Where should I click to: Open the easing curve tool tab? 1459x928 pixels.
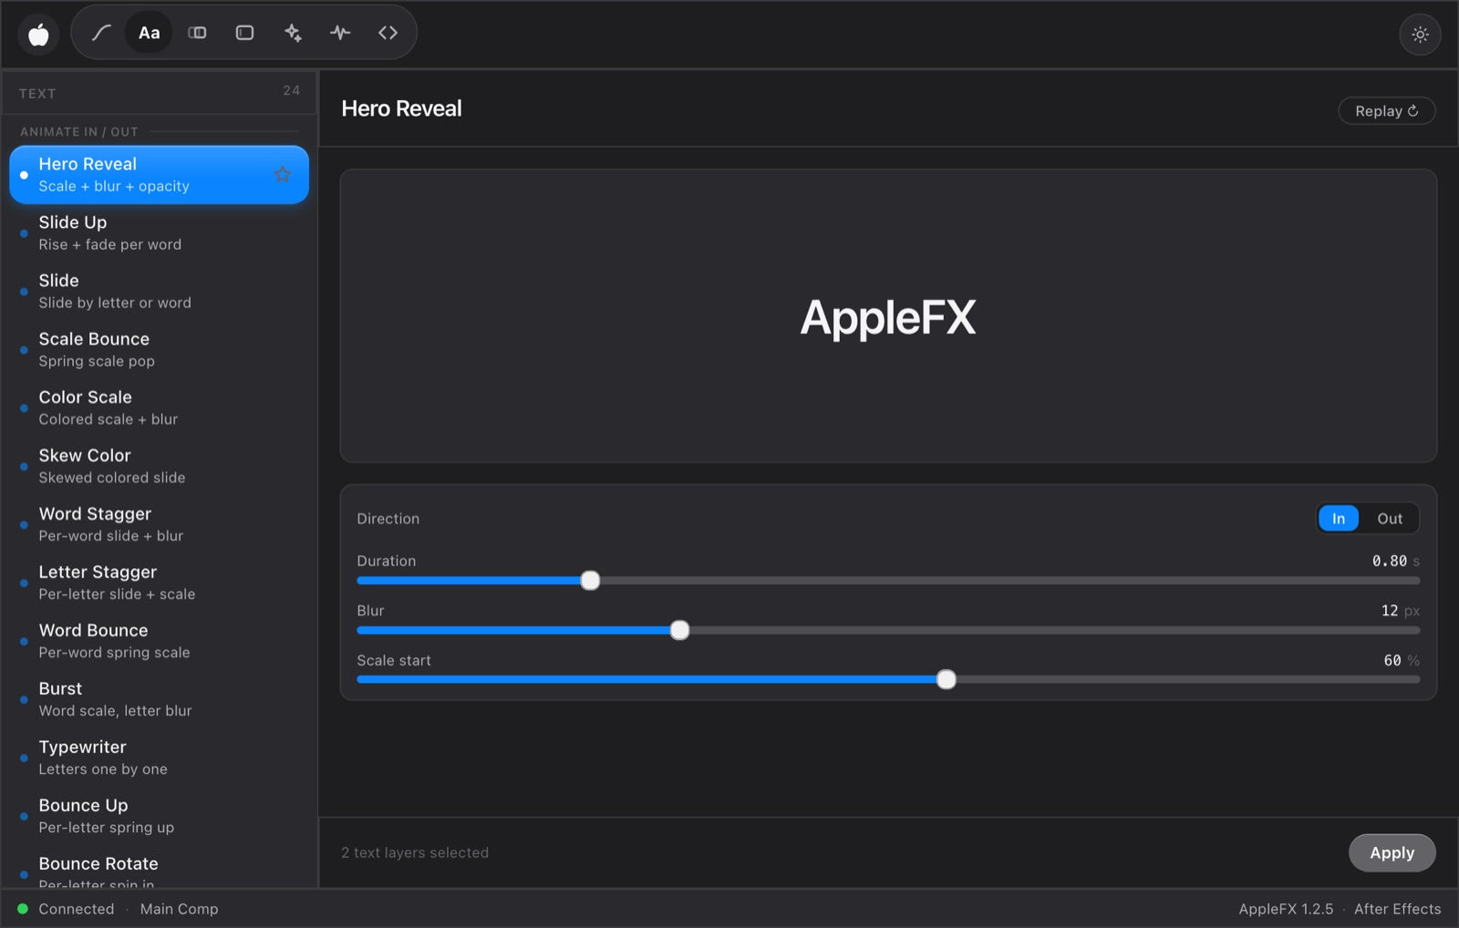pyautogui.click(x=101, y=33)
